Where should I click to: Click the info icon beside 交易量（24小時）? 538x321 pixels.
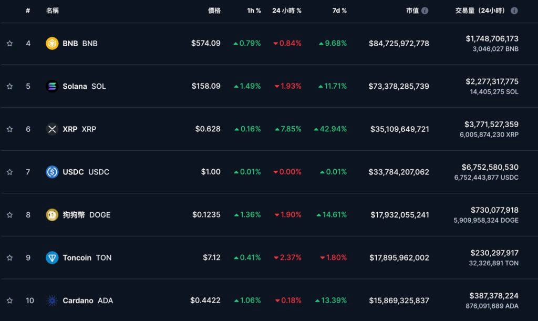point(514,11)
